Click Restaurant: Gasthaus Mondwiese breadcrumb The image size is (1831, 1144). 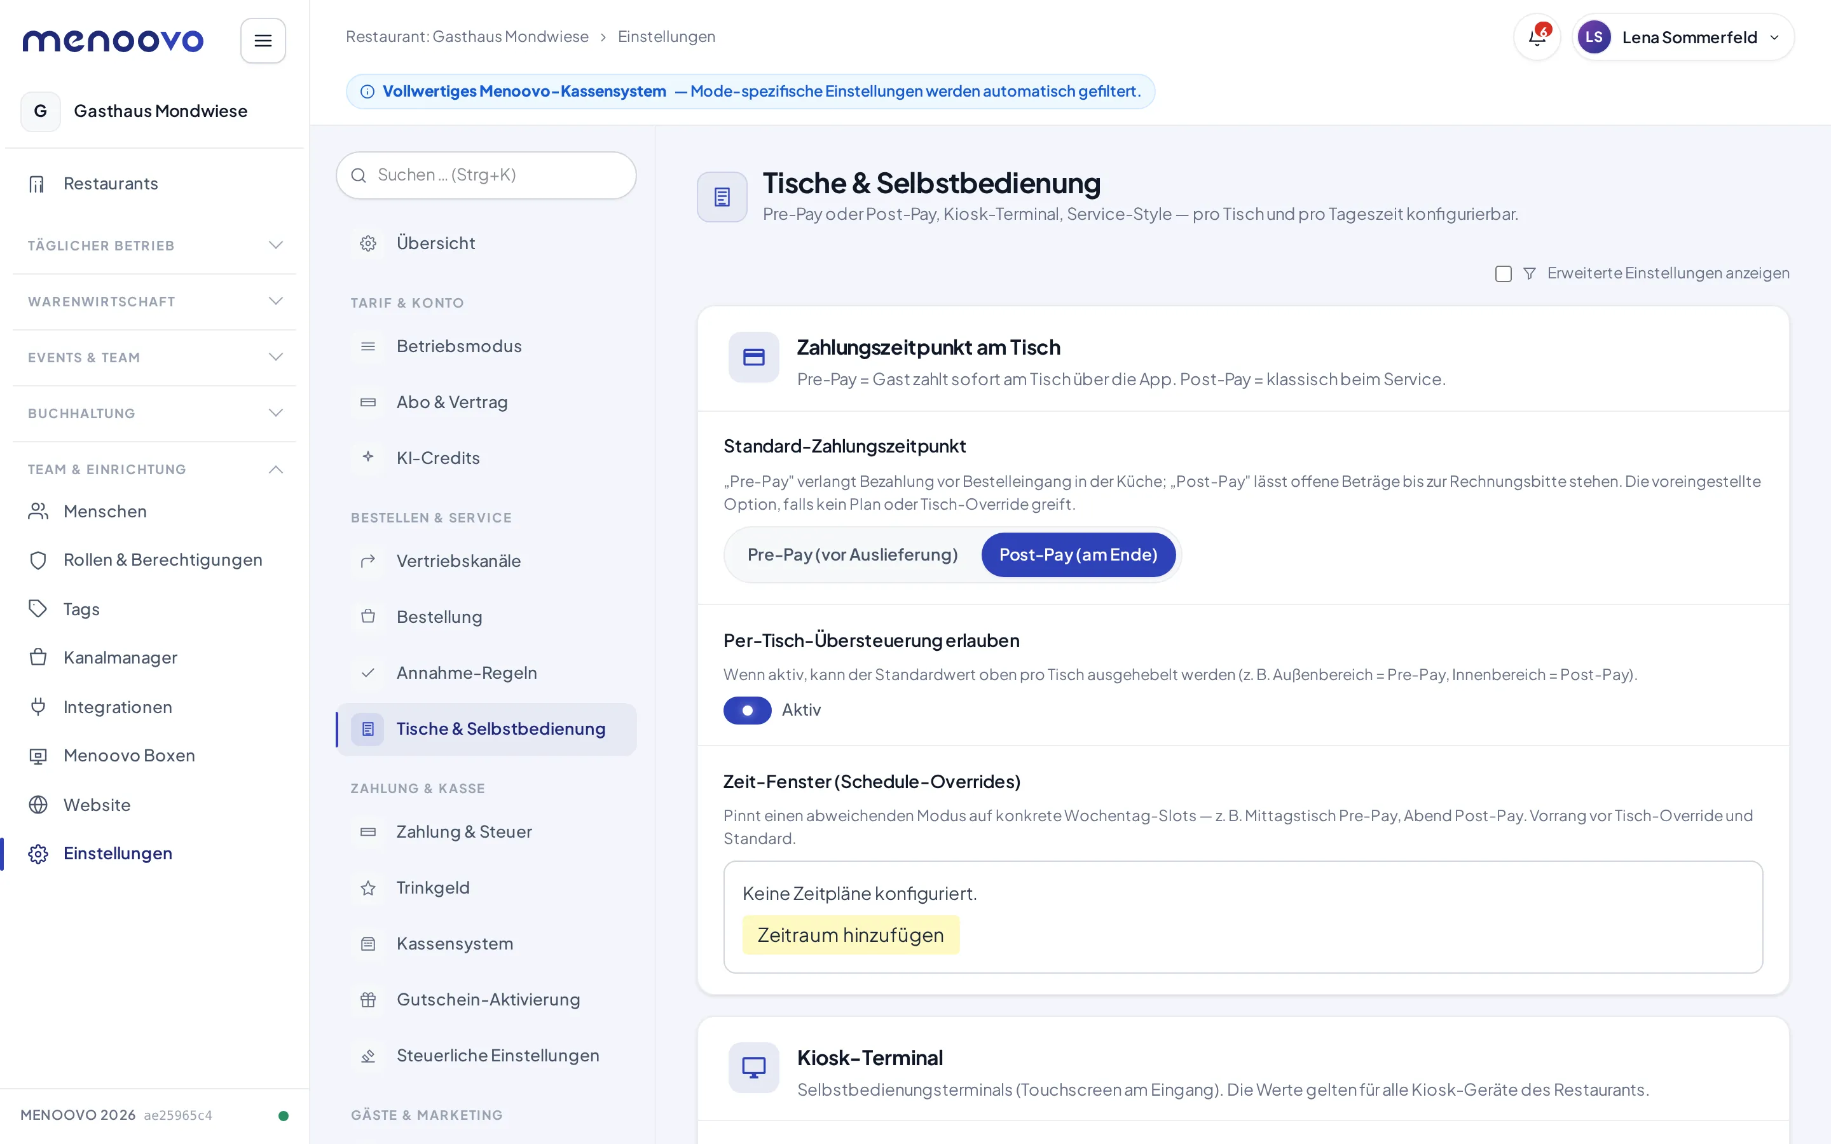tap(467, 36)
